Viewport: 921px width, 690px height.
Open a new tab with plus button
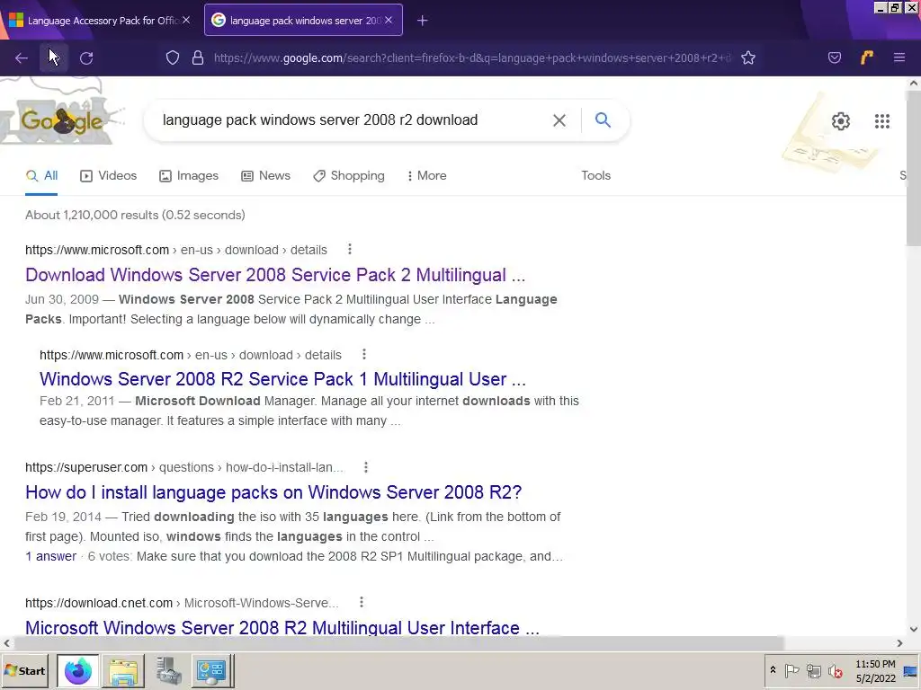tap(423, 21)
